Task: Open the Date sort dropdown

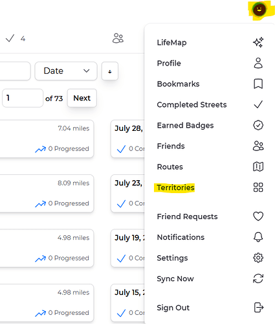Action: pyautogui.click(x=66, y=71)
